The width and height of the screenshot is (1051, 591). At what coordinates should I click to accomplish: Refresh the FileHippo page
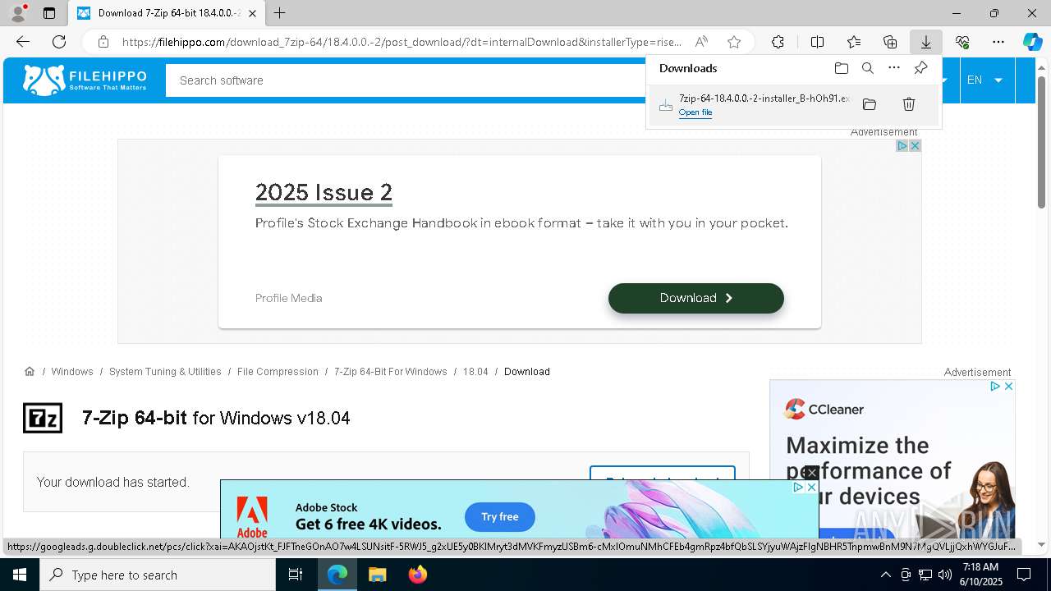(59, 42)
